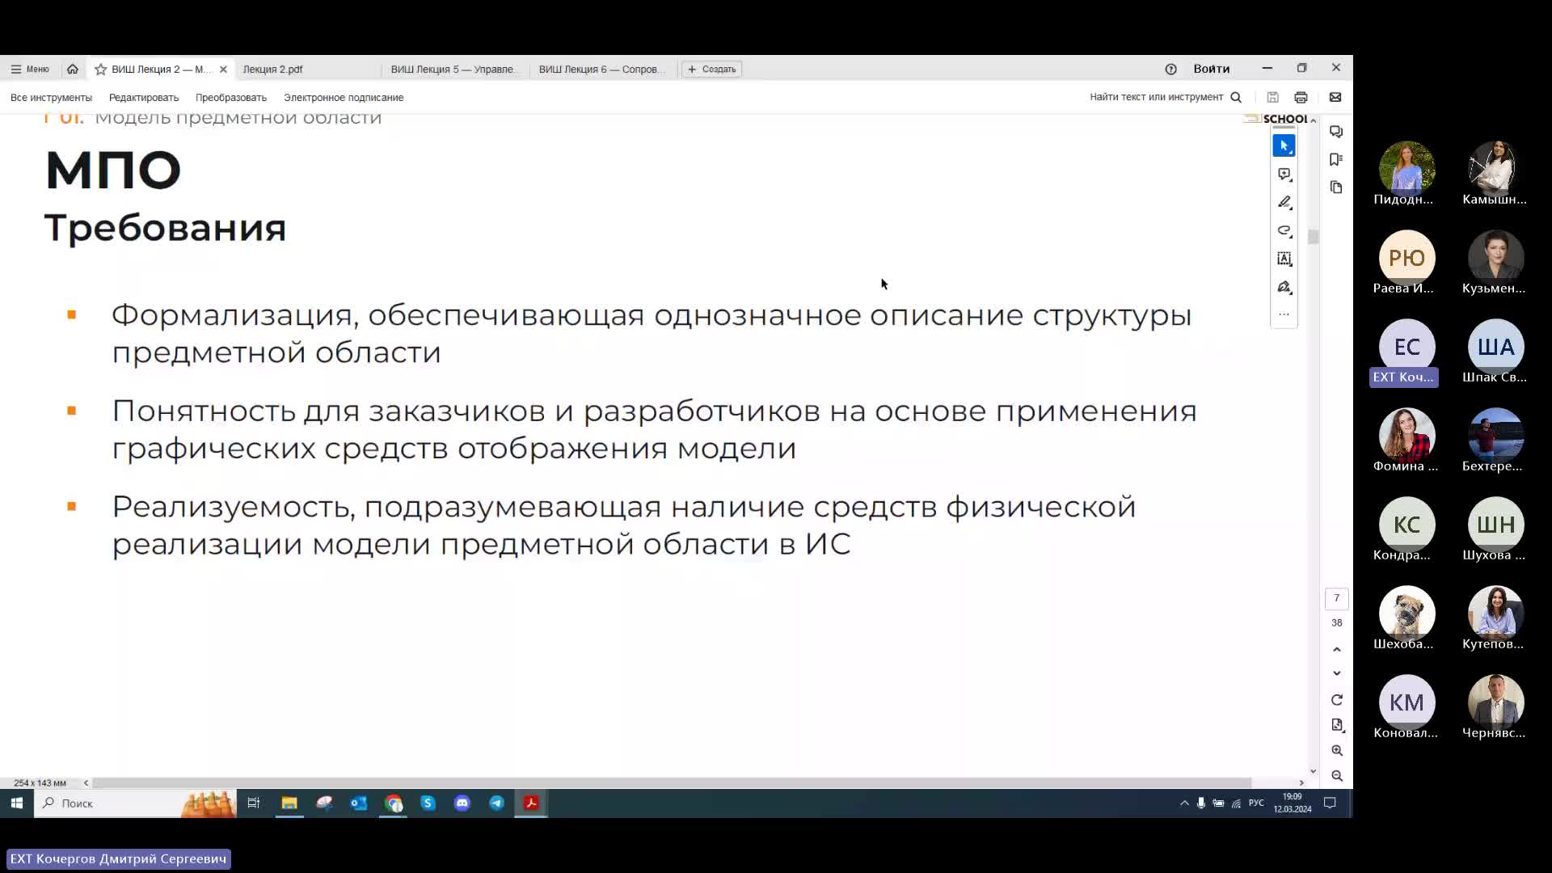Click the search magnifier icon
Image resolution: width=1552 pixels, height=873 pixels.
pos(1236,97)
